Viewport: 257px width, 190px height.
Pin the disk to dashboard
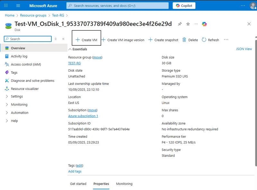coord(180,24)
